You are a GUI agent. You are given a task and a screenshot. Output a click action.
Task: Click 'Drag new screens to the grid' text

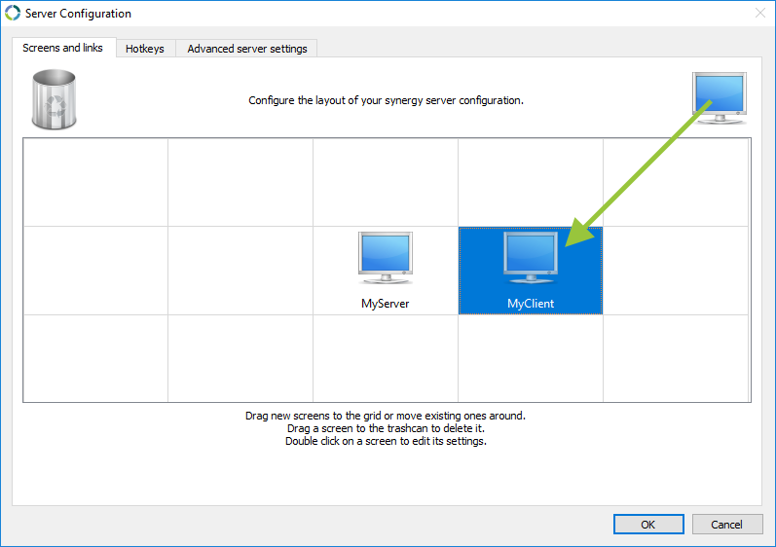386,416
